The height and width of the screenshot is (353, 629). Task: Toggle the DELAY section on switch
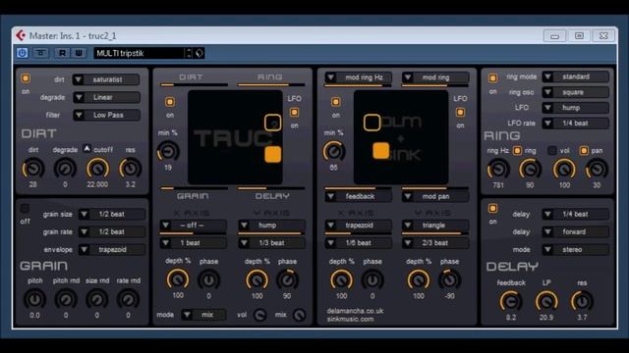click(x=492, y=209)
